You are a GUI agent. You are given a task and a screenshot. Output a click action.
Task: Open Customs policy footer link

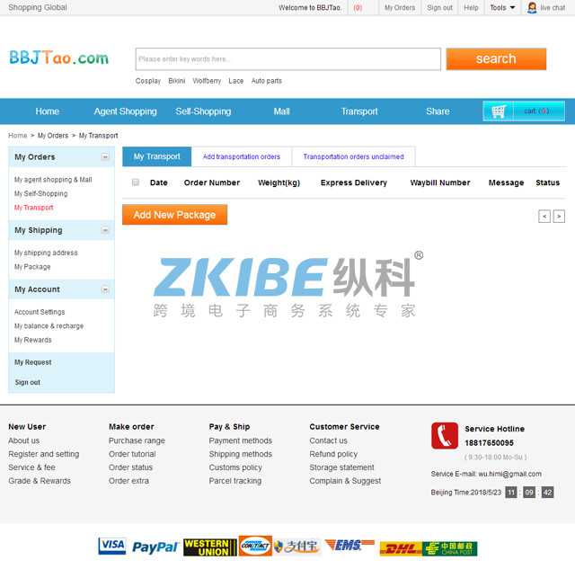tap(235, 467)
